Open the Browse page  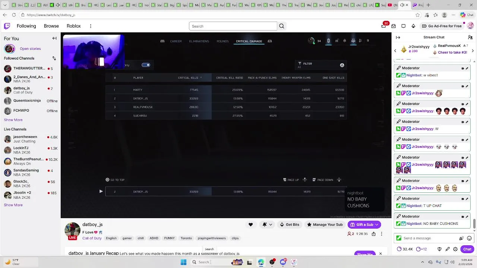pyautogui.click(x=51, y=26)
